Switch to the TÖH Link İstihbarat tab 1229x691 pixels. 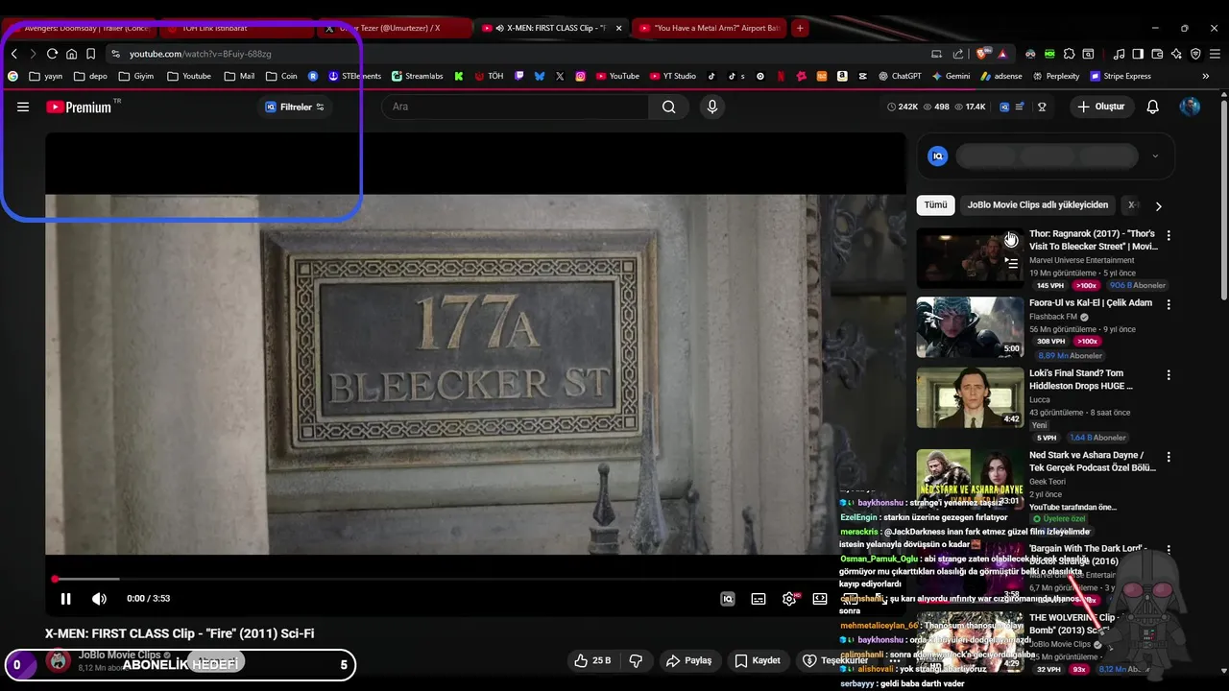[x=237, y=28]
